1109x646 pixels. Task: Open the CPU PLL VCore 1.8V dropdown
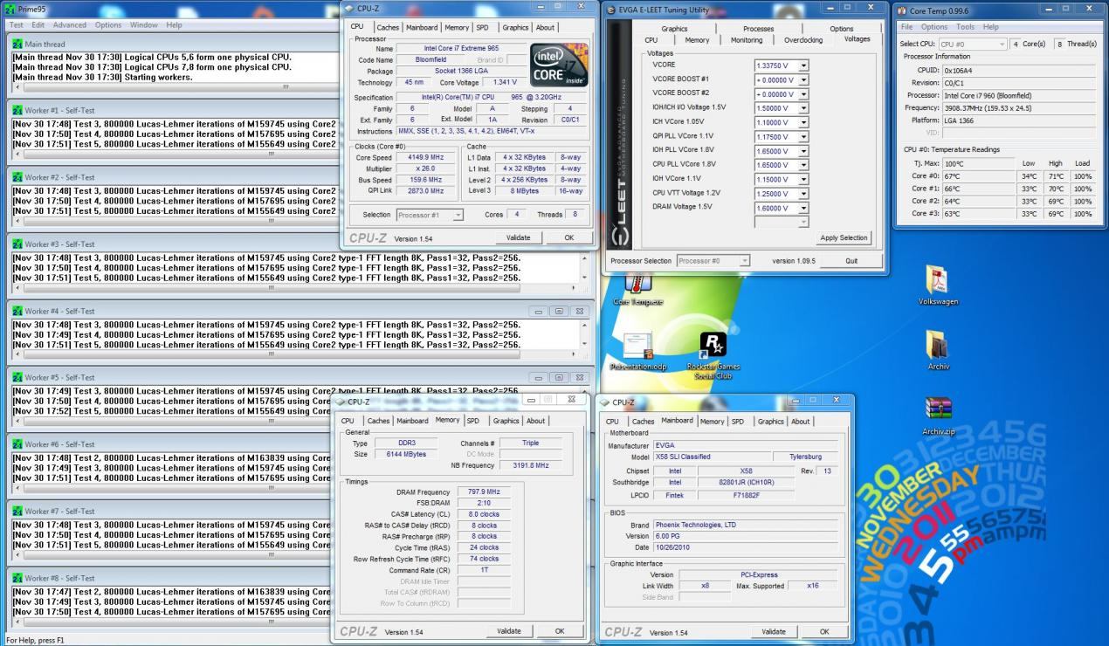point(803,164)
